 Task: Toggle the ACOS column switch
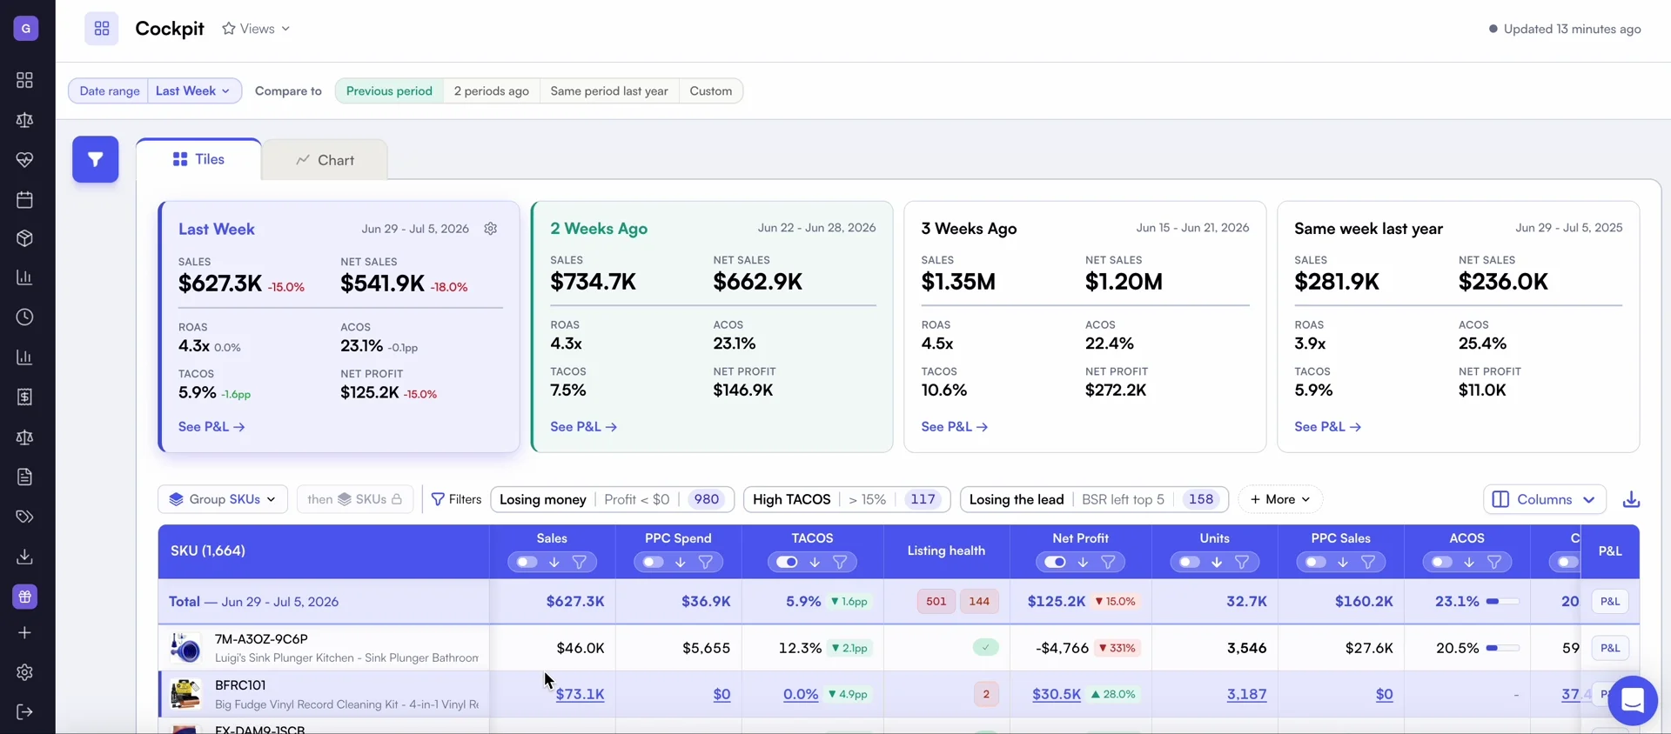click(1441, 563)
